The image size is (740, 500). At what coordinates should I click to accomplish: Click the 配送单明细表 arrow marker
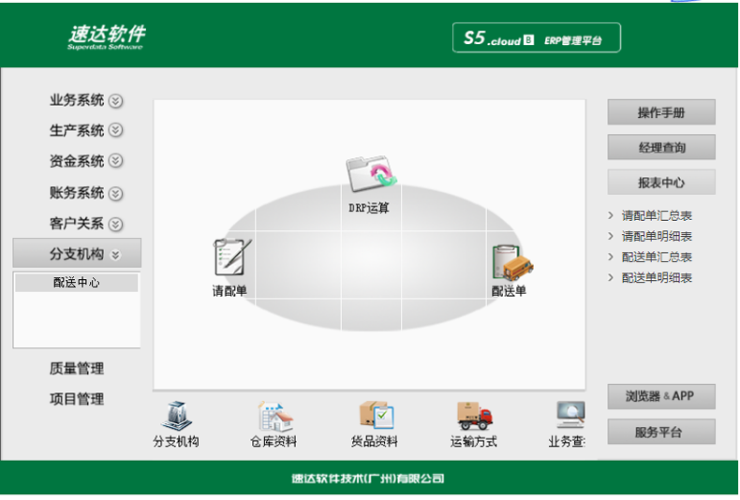(x=611, y=277)
